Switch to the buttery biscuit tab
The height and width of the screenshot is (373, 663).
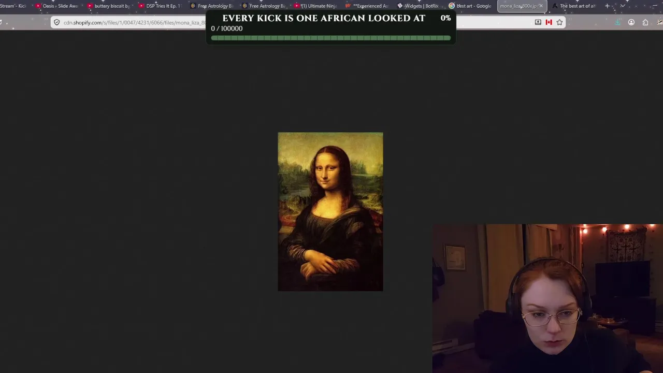click(x=109, y=6)
